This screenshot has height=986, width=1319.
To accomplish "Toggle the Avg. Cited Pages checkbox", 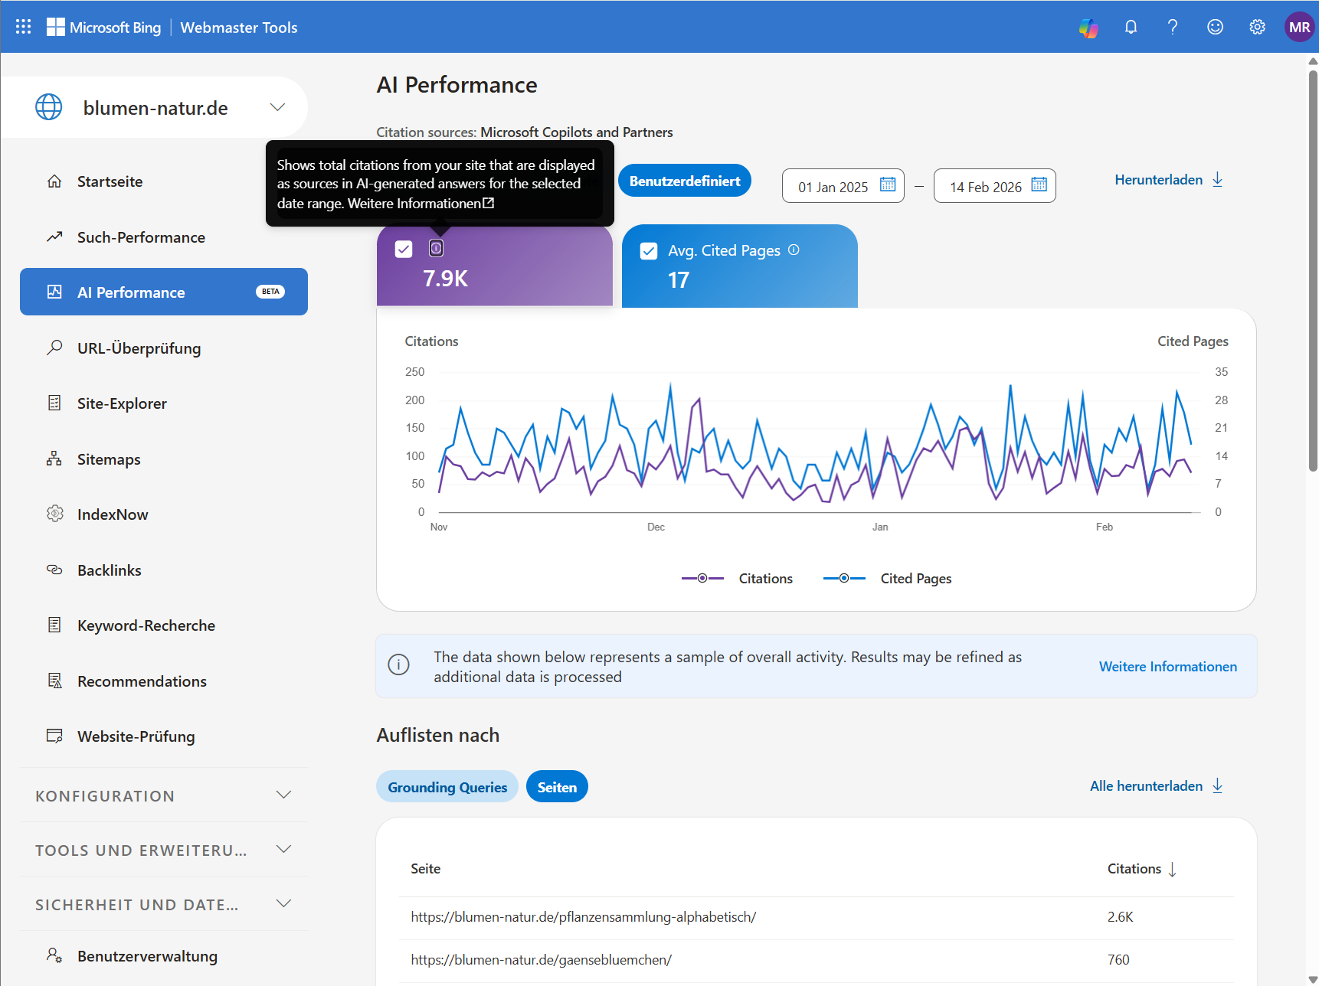I will tap(649, 251).
